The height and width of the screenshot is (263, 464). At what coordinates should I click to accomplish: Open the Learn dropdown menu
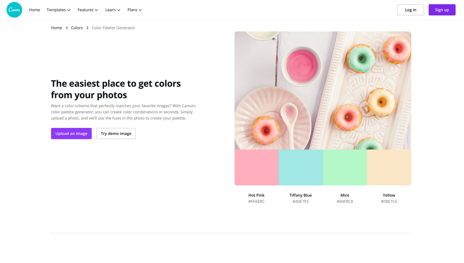pos(113,10)
